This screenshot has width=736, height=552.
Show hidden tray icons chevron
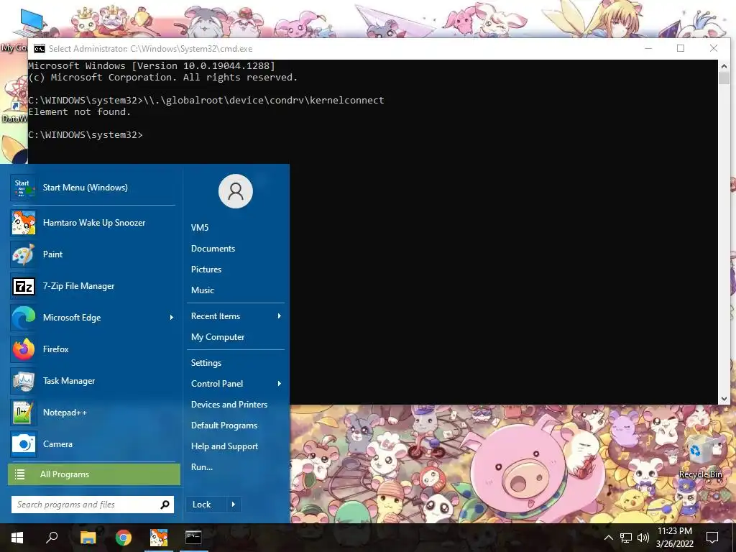(x=608, y=538)
